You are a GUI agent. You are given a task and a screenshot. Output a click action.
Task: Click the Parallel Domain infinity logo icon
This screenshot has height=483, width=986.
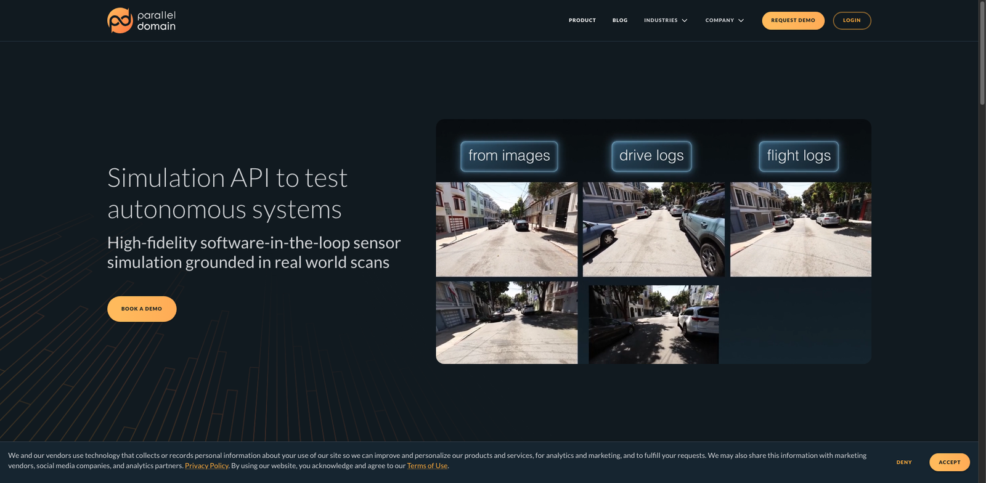tap(120, 20)
